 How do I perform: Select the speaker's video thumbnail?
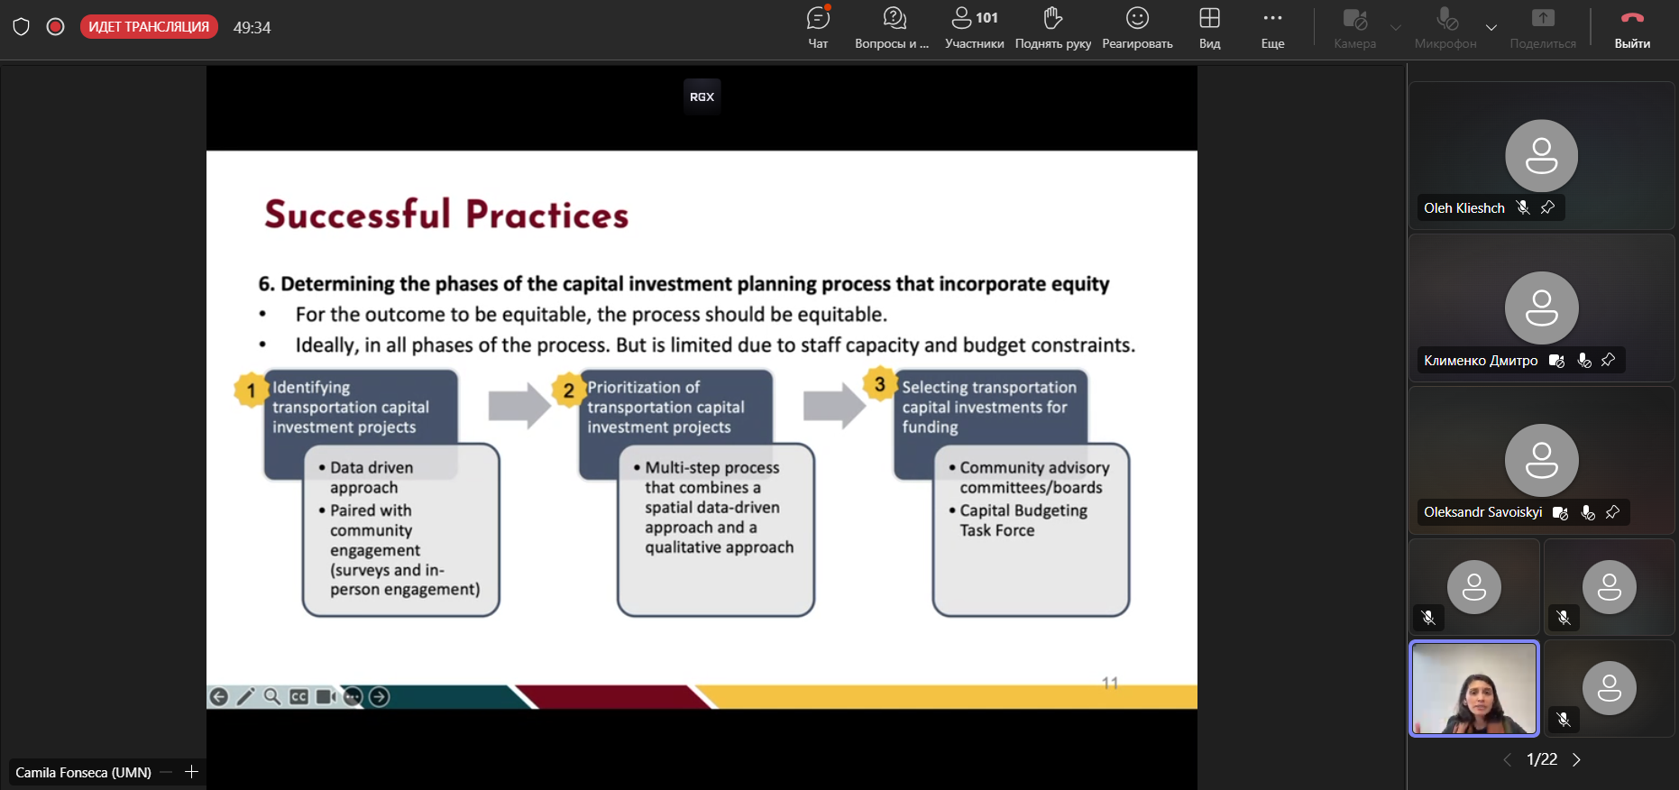click(x=1474, y=688)
